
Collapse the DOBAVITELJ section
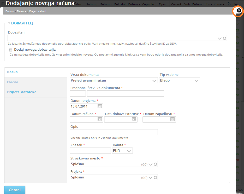[x=9, y=23]
